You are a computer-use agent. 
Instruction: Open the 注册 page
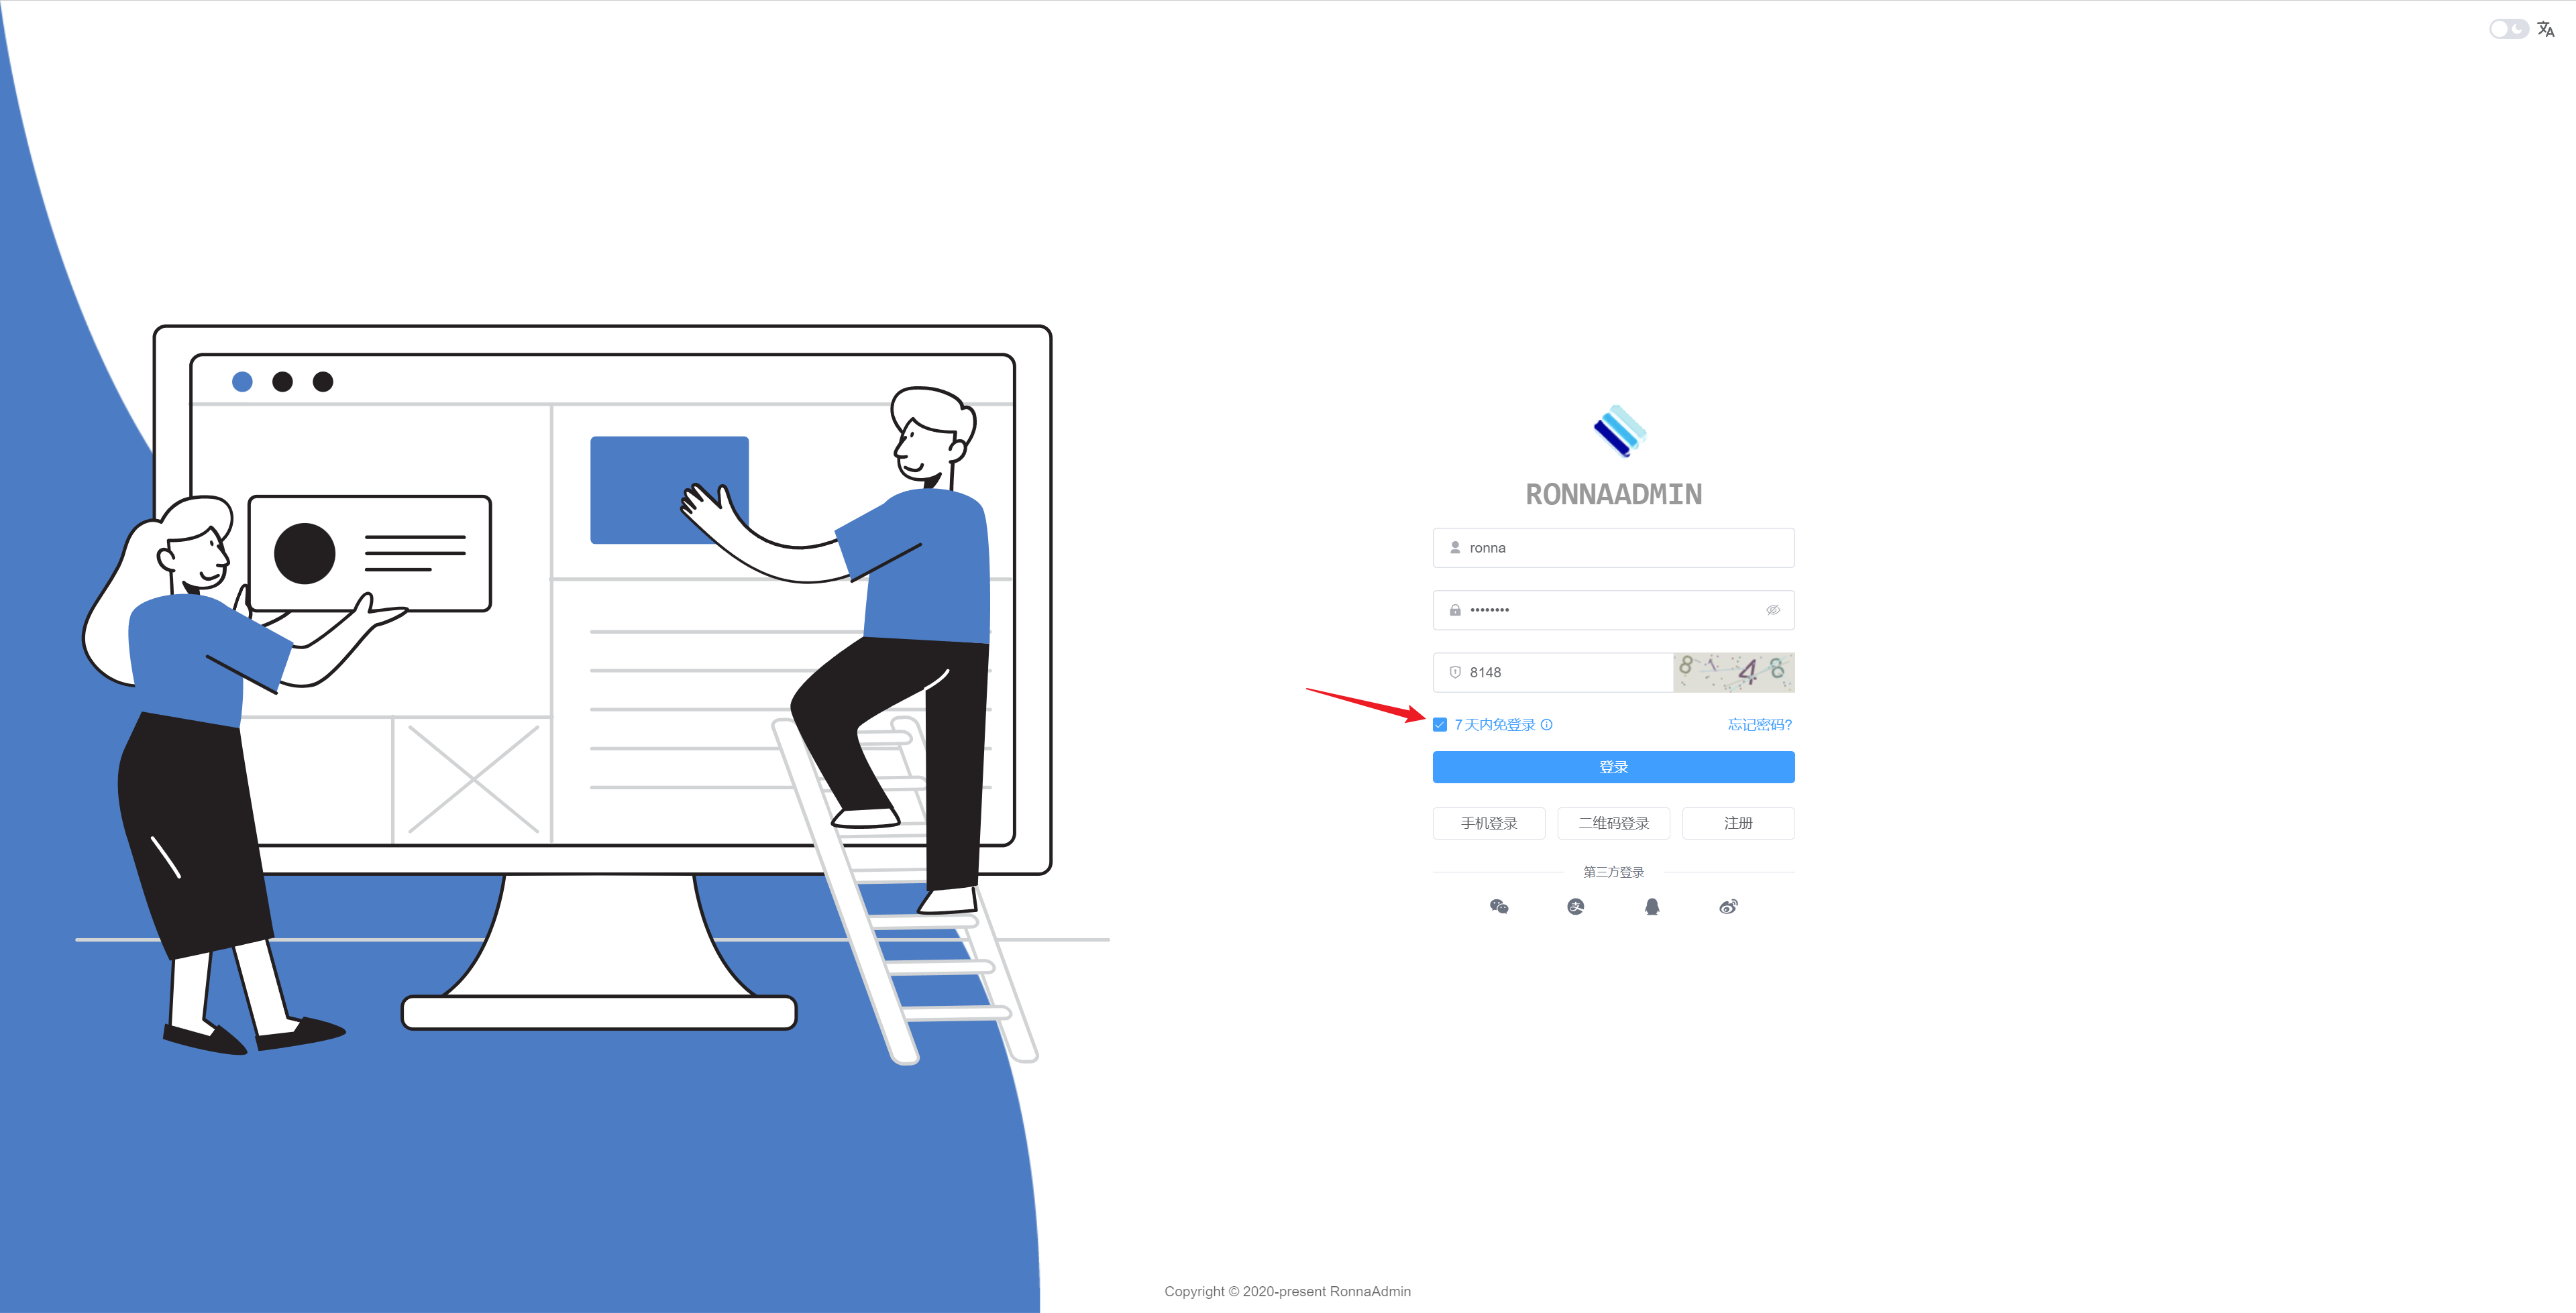point(1738,823)
